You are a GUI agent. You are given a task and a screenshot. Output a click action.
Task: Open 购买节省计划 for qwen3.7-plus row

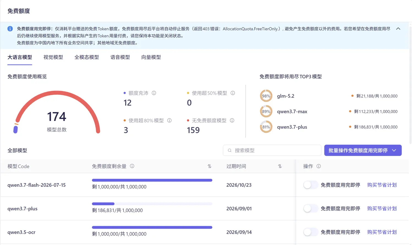point(382,209)
